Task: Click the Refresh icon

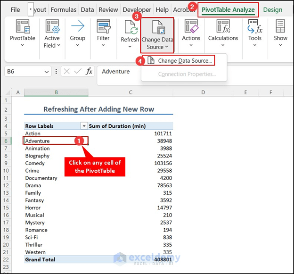Action: point(131,27)
